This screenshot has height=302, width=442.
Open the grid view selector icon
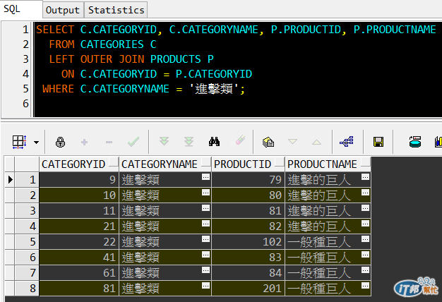click(19, 142)
